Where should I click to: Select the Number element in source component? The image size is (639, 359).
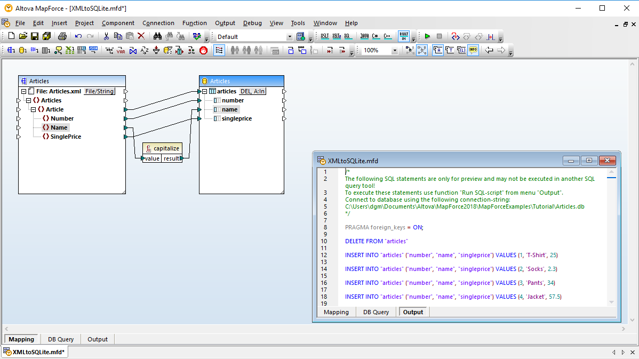(62, 118)
